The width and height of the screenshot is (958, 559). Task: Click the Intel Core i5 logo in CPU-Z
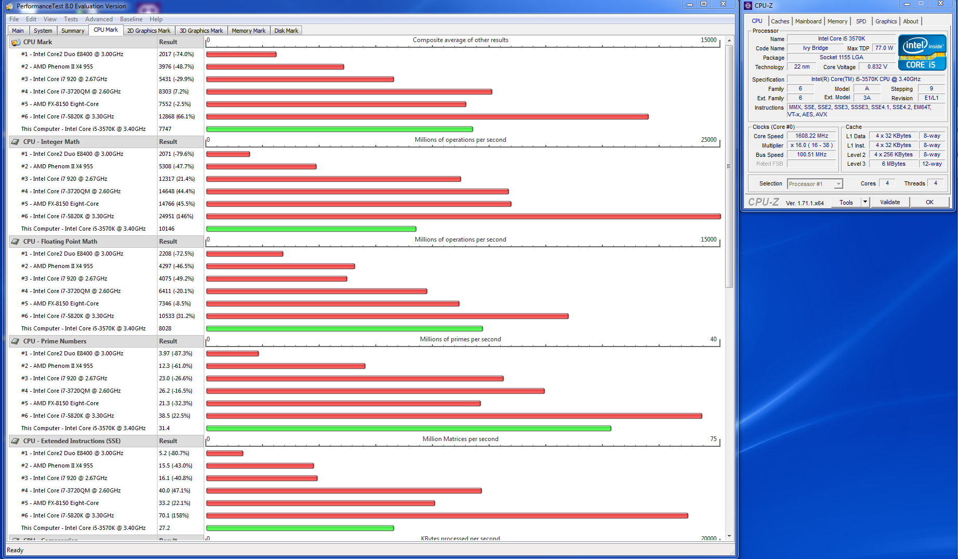(922, 52)
